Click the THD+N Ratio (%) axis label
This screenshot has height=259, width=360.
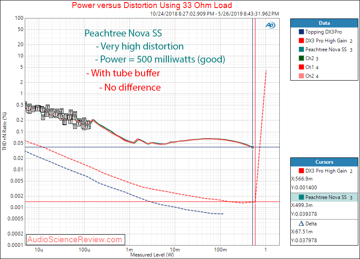point(4,131)
